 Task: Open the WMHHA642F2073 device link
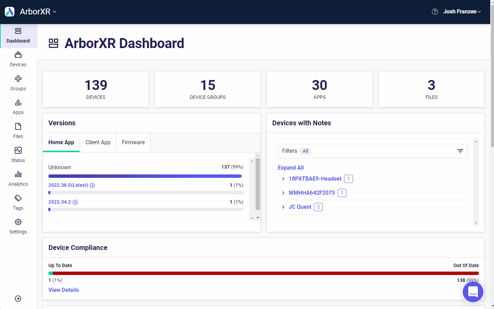point(312,193)
